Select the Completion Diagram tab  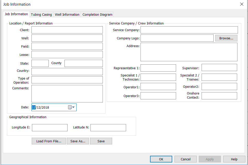[97, 15]
